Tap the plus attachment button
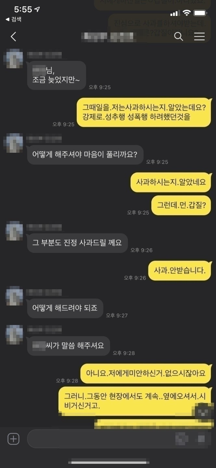The image size is (216, 468). pos(13,439)
